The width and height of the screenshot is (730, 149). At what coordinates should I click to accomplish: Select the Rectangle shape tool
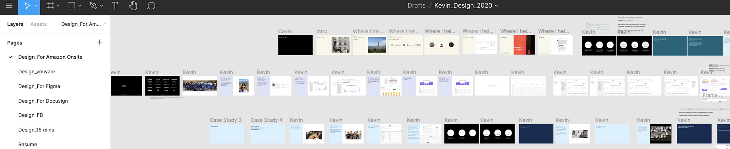71,6
